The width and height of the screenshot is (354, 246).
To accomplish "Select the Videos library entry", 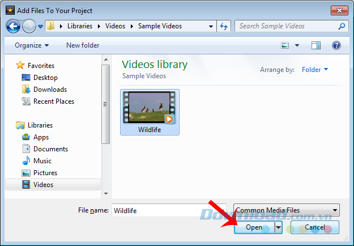I will click(x=53, y=185).
